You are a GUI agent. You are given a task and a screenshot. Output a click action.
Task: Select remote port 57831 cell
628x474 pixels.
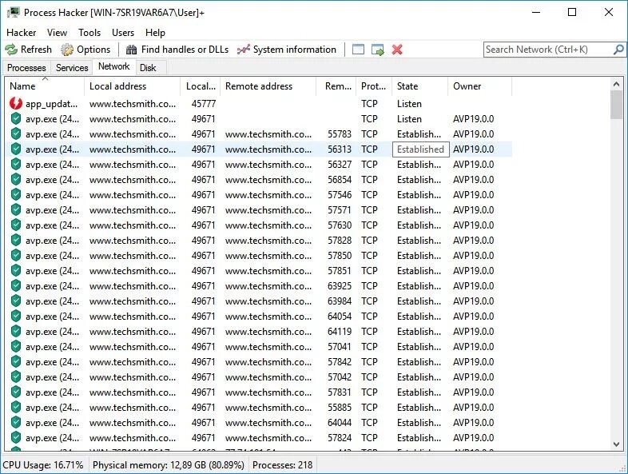pyautogui.click(x=340, y=392)
